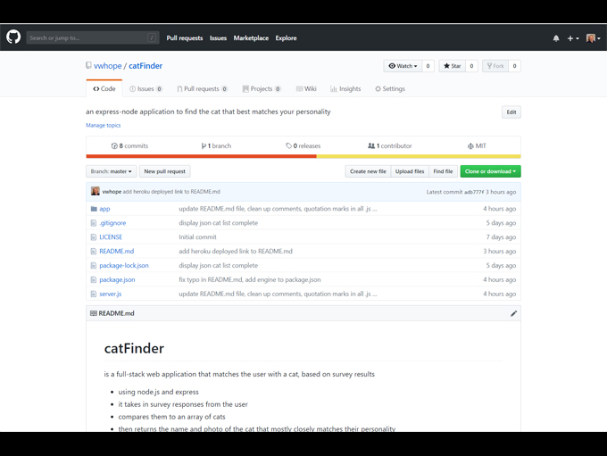This screenshot has width=607, height=456.
Task: Edit README with the pencil icon
Action: tap(513, 313)
